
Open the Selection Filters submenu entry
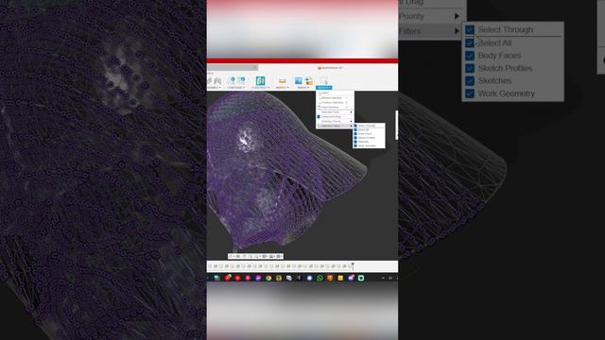tap(335, 126)
